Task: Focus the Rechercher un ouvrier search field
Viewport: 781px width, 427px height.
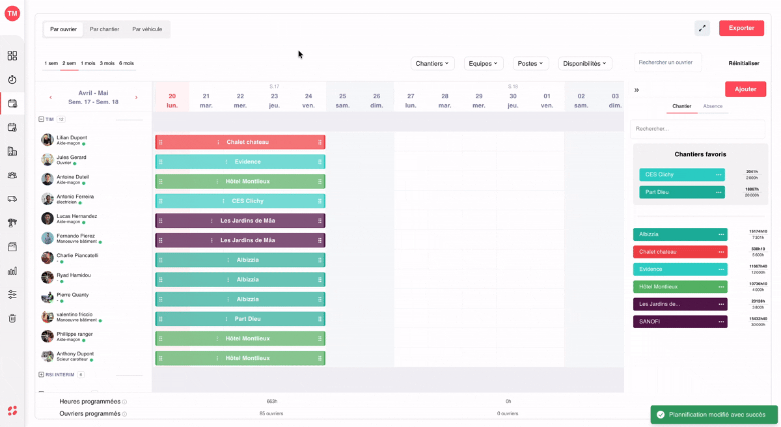Action: [x=668, y=62]
